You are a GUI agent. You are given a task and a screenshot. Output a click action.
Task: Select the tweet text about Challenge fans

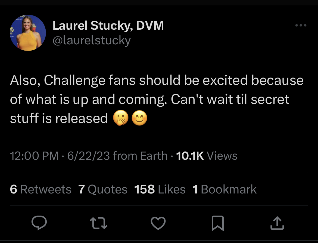point(157,99)
